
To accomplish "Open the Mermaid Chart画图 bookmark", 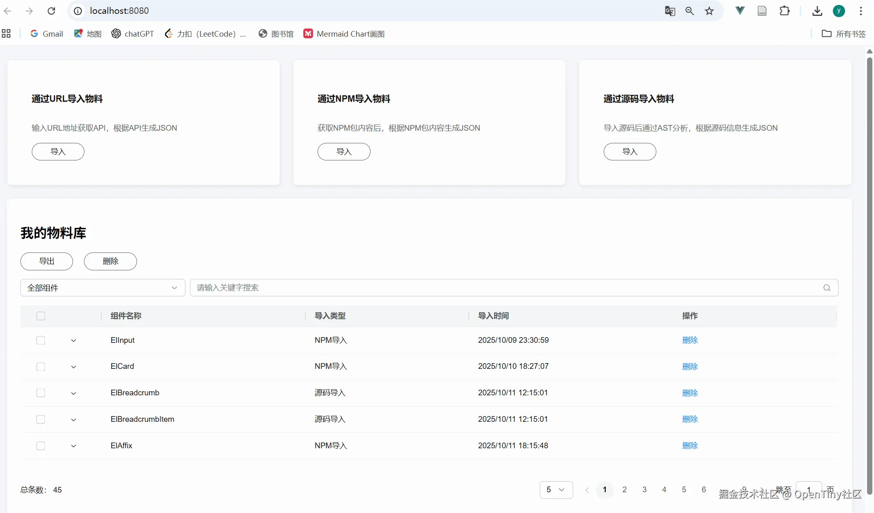I will (344, 34).
